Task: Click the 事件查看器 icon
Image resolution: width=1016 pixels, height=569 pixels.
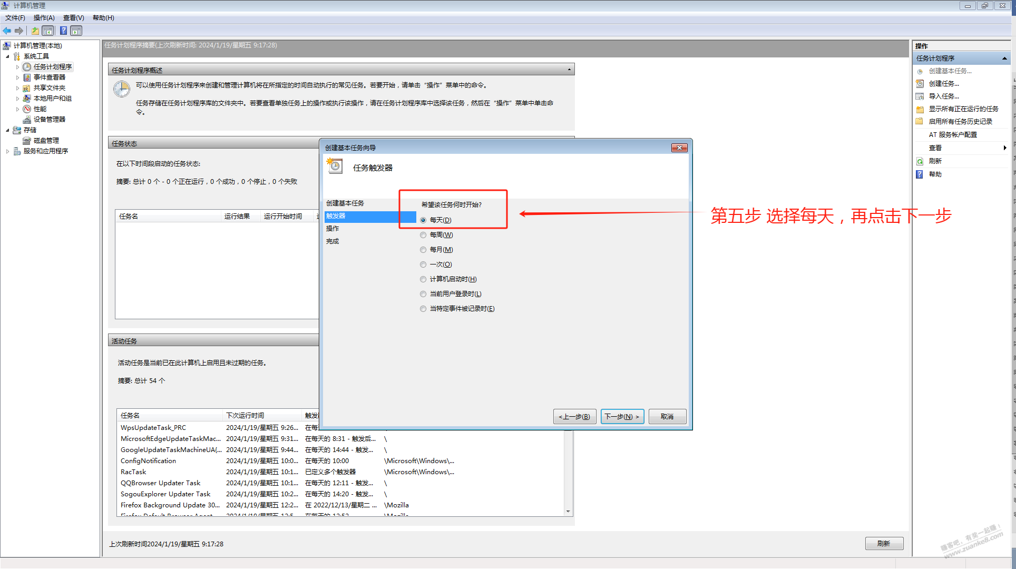Action: pyautogui.click(x=27, y=77)
